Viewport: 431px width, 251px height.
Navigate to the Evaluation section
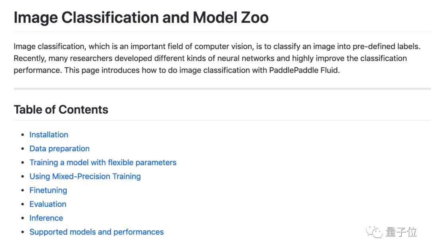(48, 204)
